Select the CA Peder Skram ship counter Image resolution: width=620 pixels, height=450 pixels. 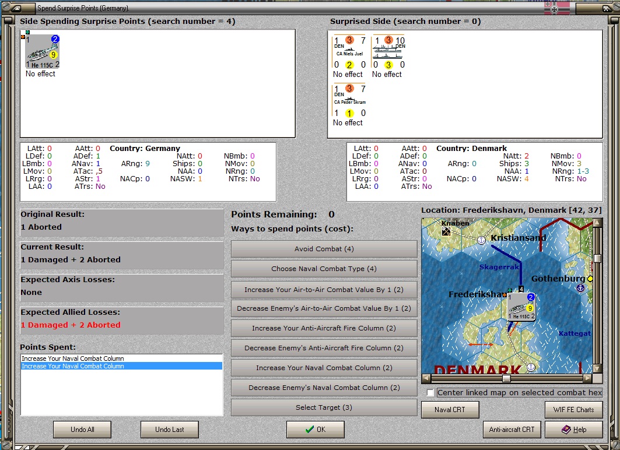[x=350, y=100]
